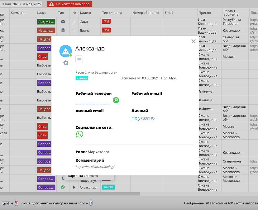Click the horizontal scrollbar below the table

click(x=70, y=194)
